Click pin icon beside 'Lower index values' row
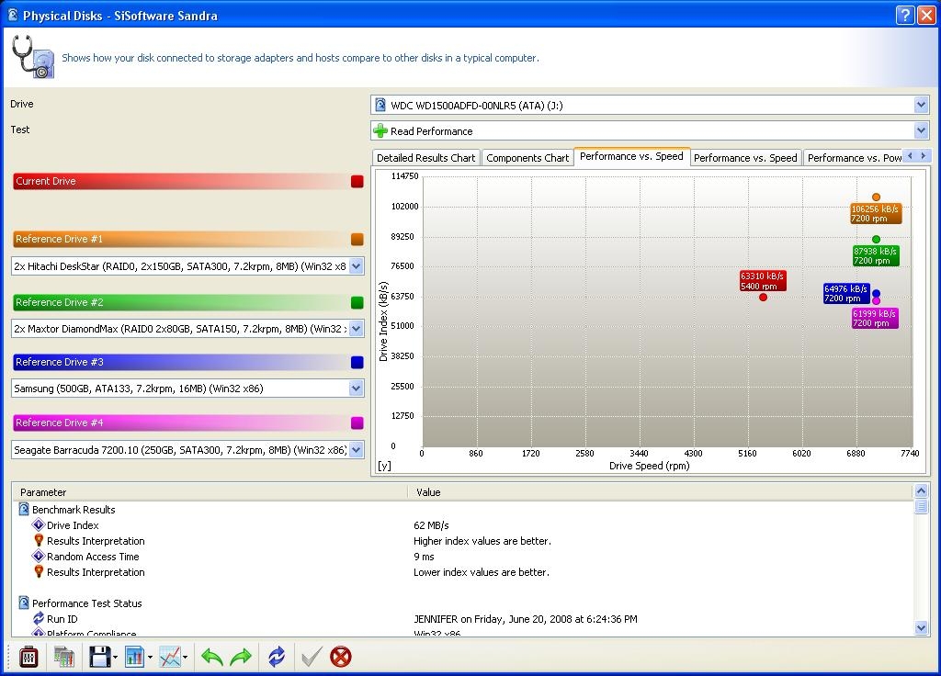The image size is (941, 676). 39,571
